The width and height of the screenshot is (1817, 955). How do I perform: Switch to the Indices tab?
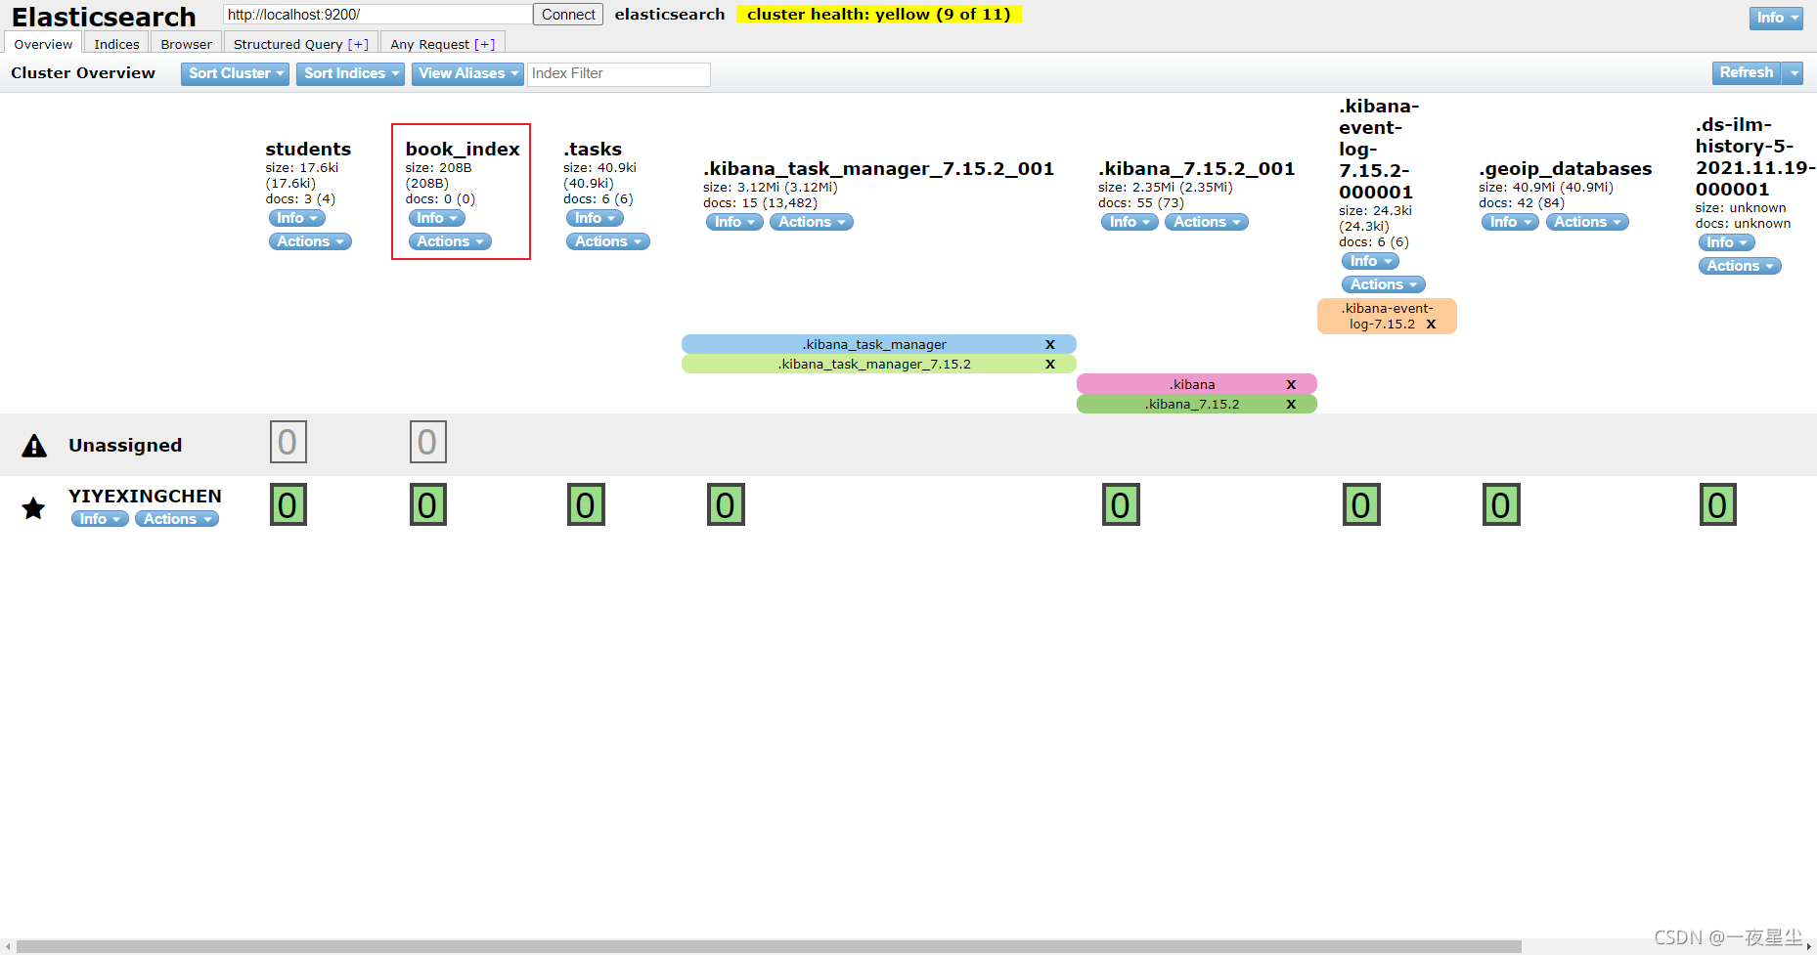pyautogui.click(x=116, y=43)
